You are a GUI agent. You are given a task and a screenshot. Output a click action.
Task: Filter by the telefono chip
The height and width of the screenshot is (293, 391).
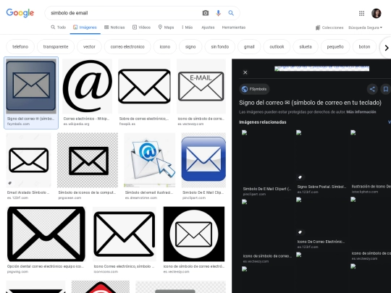coord(20,47)
